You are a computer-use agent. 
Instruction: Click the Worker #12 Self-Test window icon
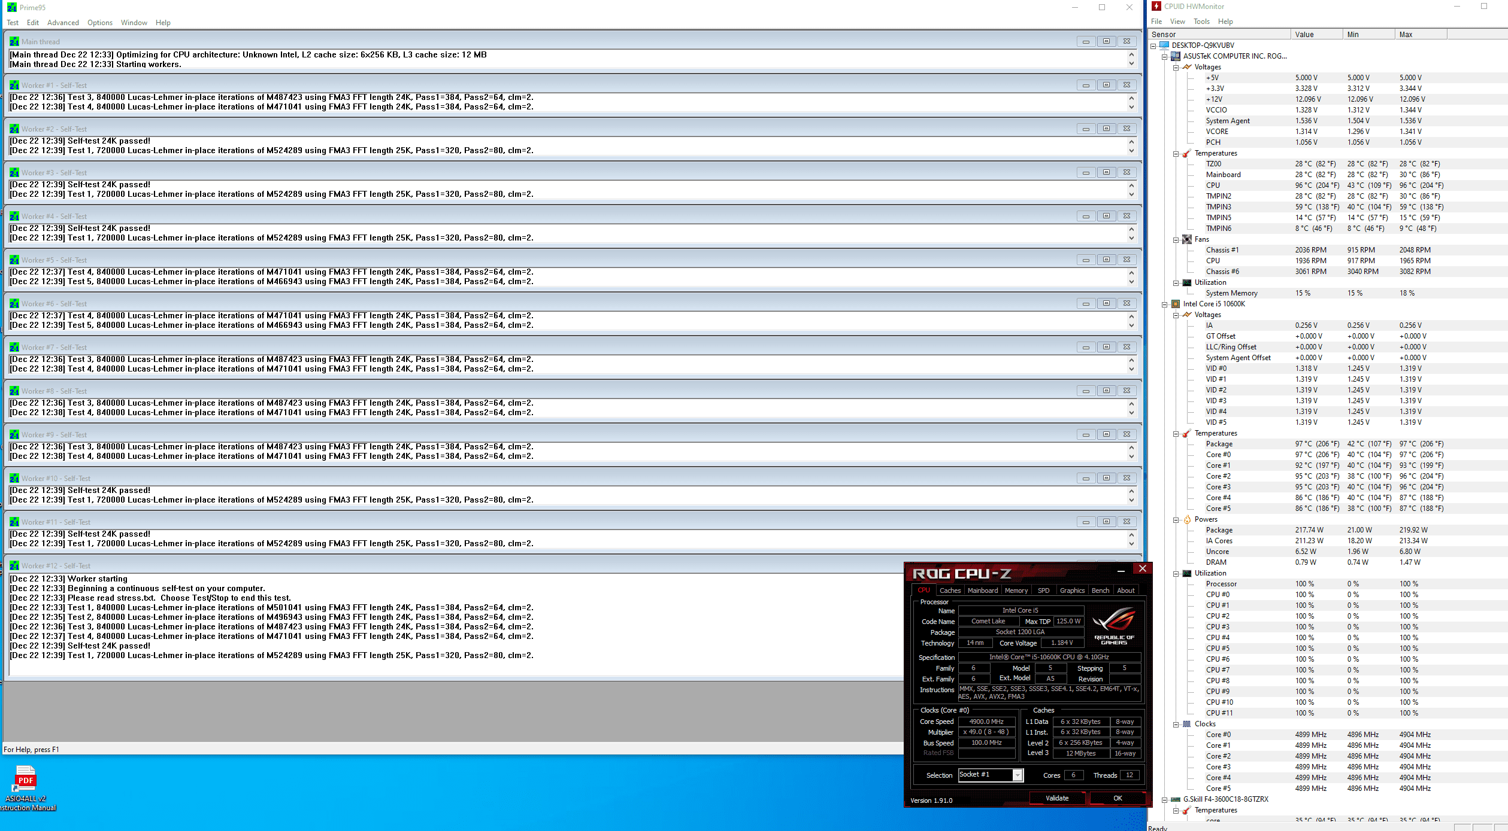14,565
